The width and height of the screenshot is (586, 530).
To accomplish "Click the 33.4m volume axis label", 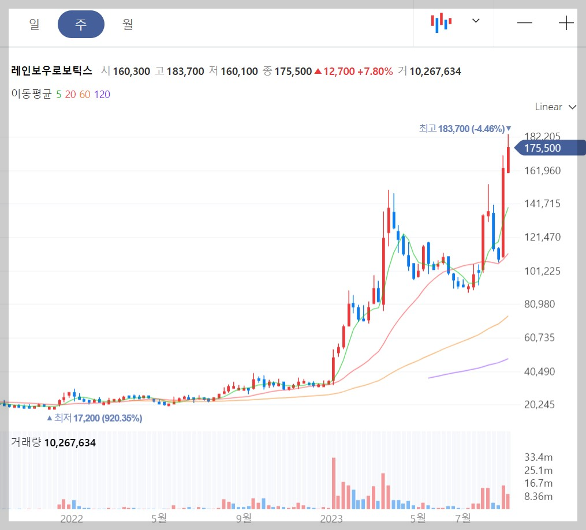I will point(538,457).
